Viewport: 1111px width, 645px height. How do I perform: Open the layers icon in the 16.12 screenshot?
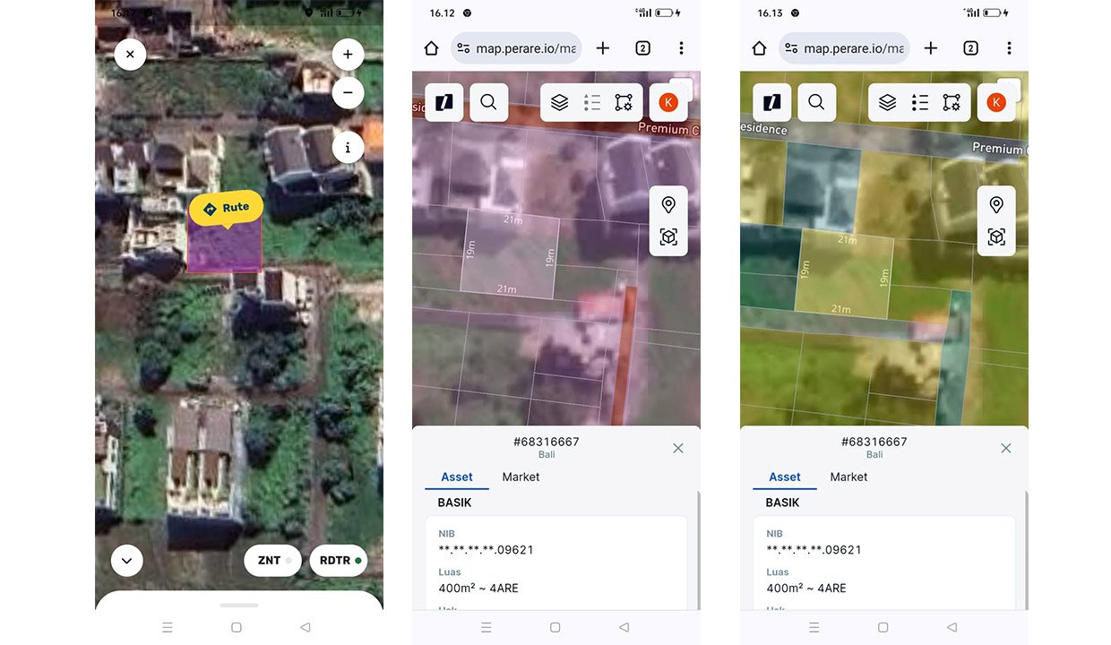coord(560,103)
